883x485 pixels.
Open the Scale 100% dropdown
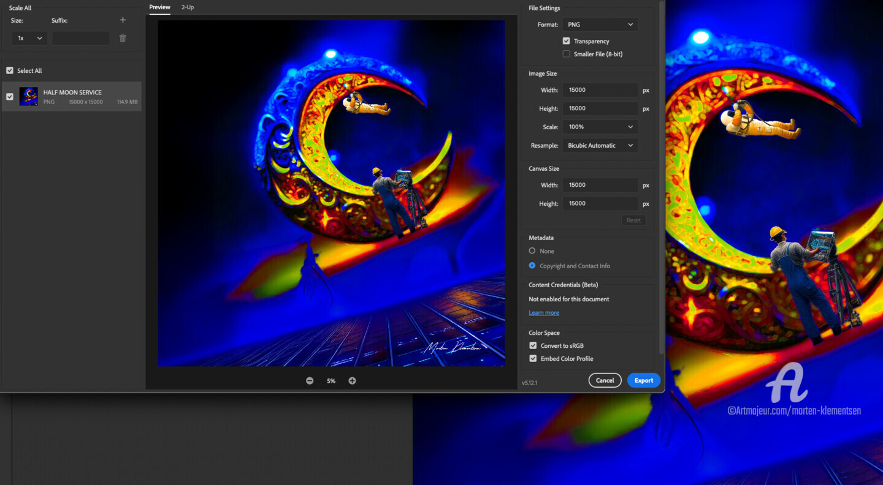coord(600,127)
